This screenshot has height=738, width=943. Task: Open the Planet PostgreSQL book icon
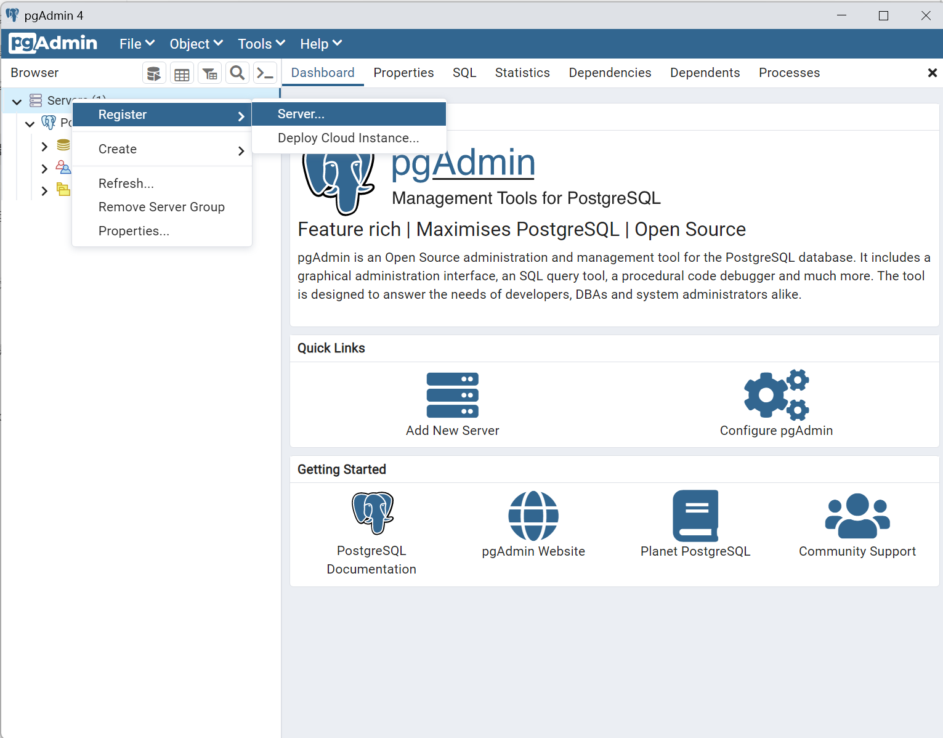695,516
